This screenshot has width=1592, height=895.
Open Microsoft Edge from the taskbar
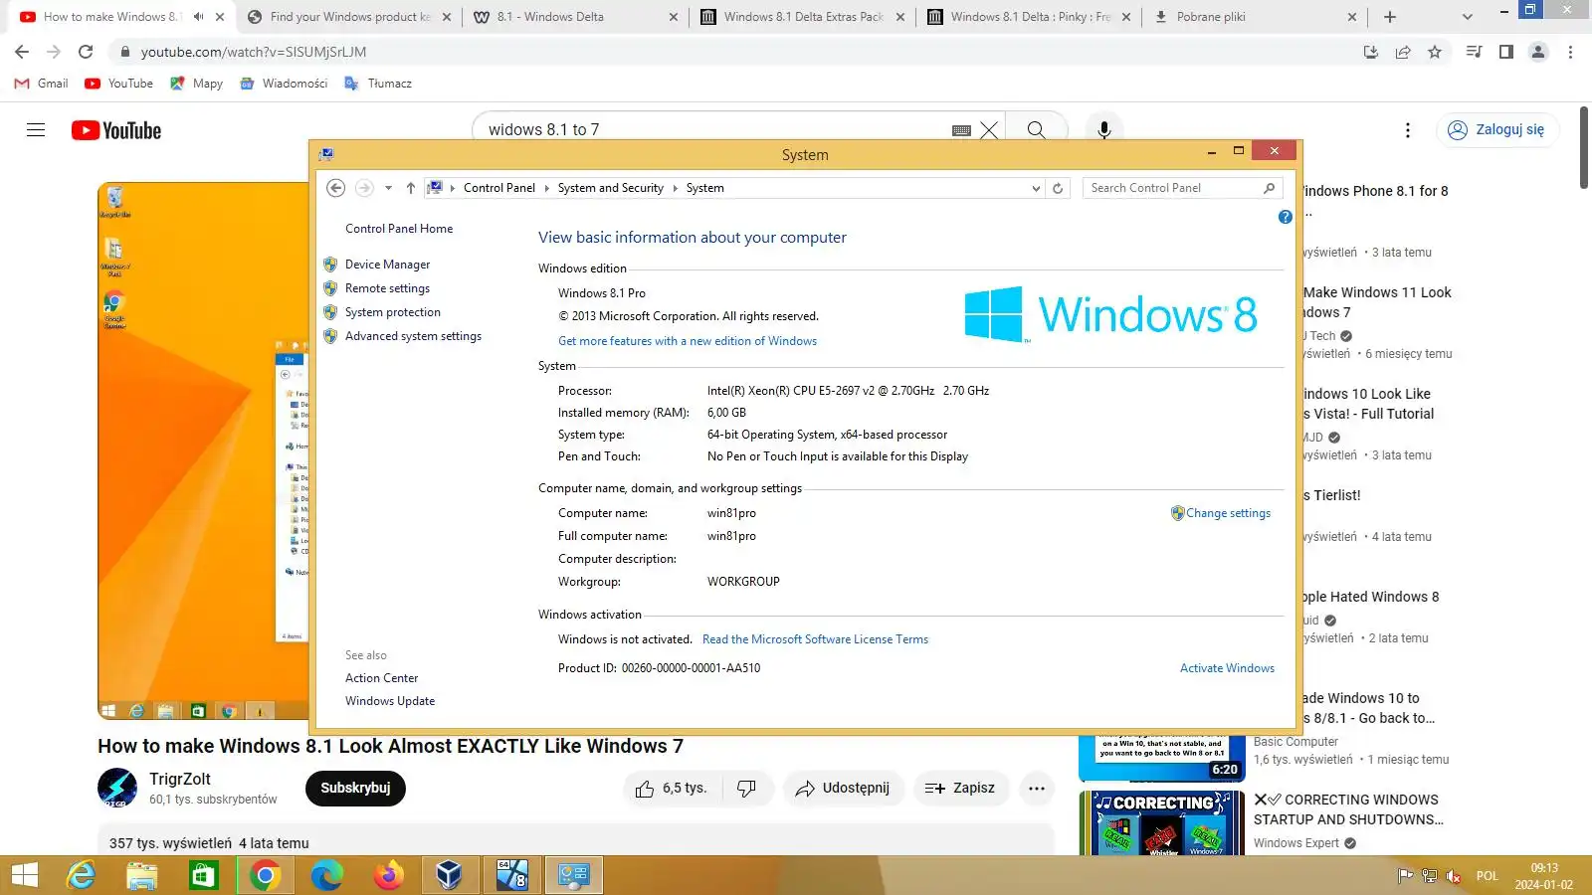pos(326,875)
